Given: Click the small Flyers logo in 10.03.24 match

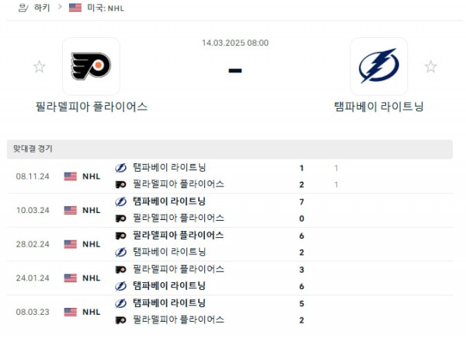Looking at the screenshot, I should [x=120, y=218].
